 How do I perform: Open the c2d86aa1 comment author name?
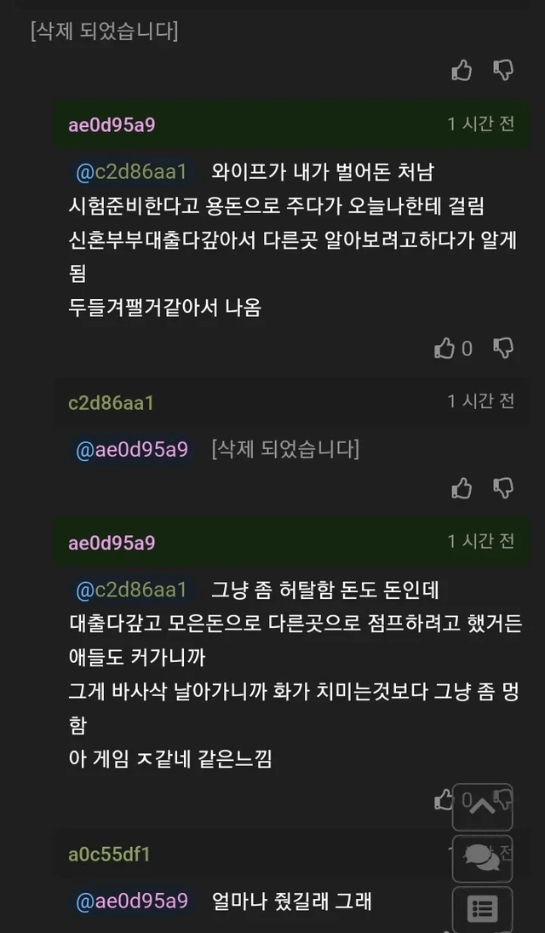click(111, 403)
